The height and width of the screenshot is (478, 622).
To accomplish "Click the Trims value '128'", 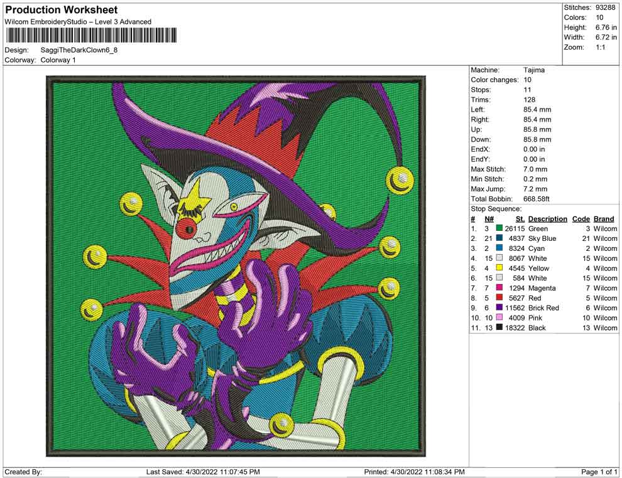I will point(529,100).
